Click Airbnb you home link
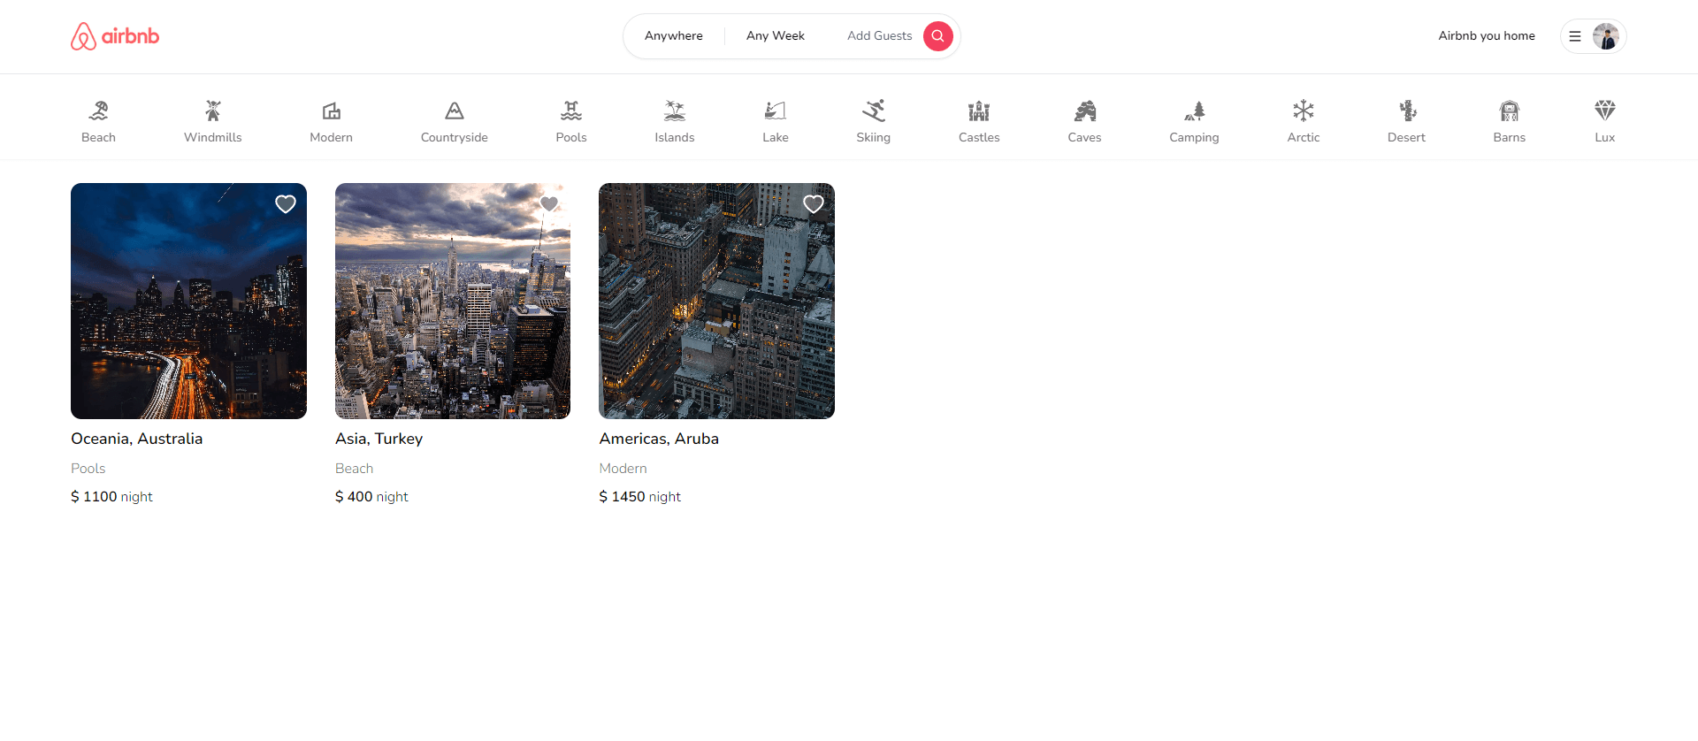The height and width of the screenshot is (741, 1698). coord(1487,36)
